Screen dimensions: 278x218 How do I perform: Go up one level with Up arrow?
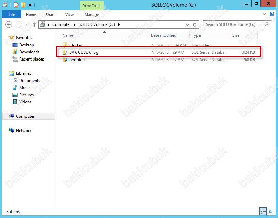tap(34, 24)
